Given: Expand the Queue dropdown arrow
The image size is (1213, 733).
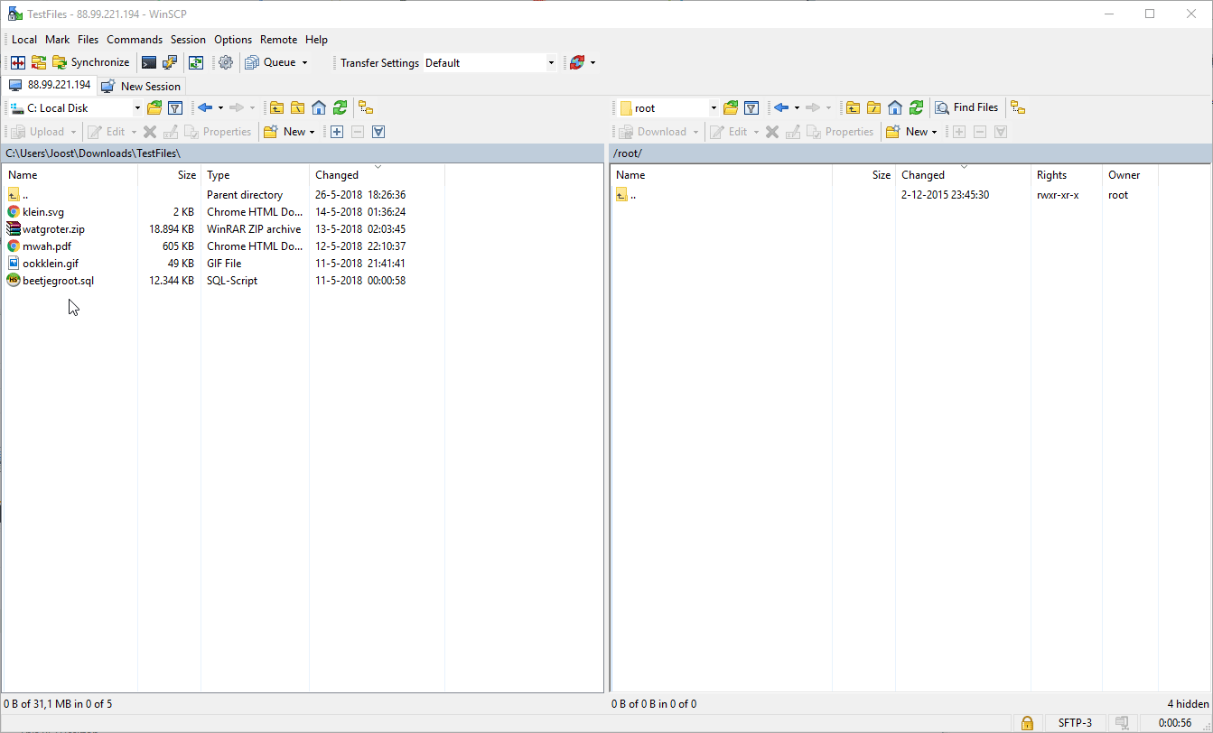Looking at the screenshot, I should pyautogui.click(x=304, y=63).
